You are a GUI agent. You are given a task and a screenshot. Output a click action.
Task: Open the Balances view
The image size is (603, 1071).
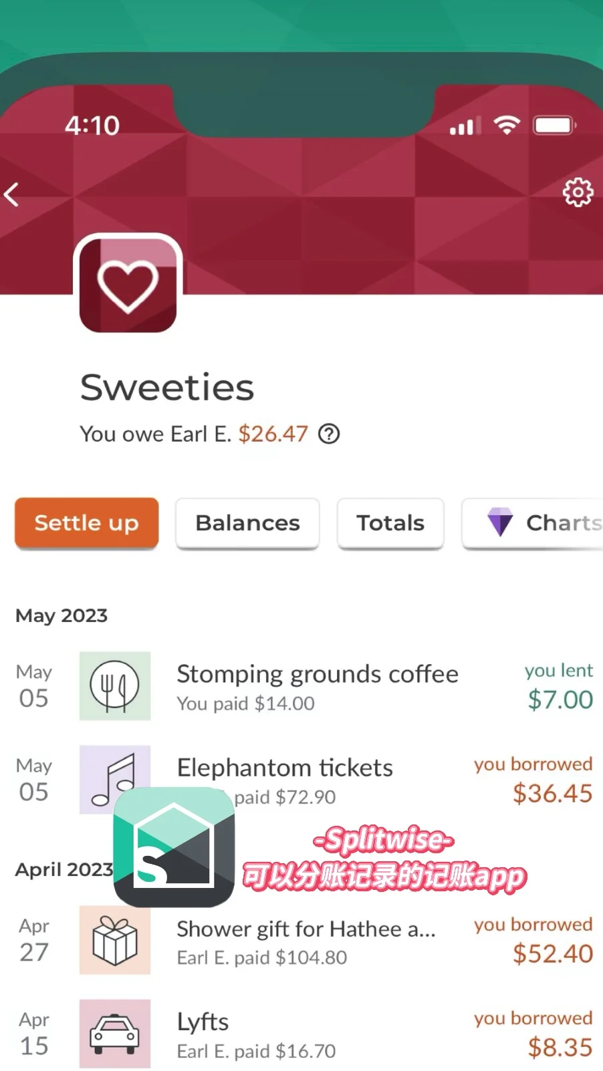(x=247, y=523)
